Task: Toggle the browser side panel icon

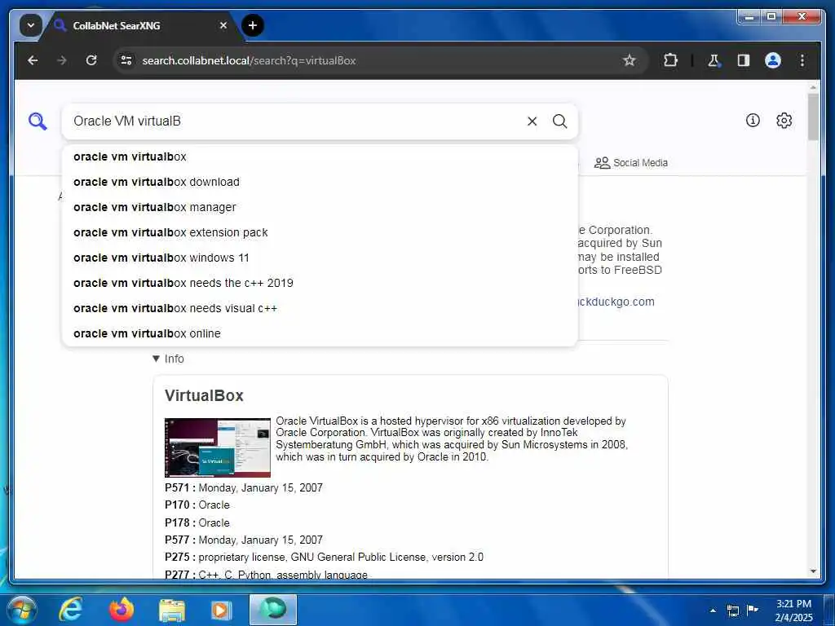Action: pos(744,60)
